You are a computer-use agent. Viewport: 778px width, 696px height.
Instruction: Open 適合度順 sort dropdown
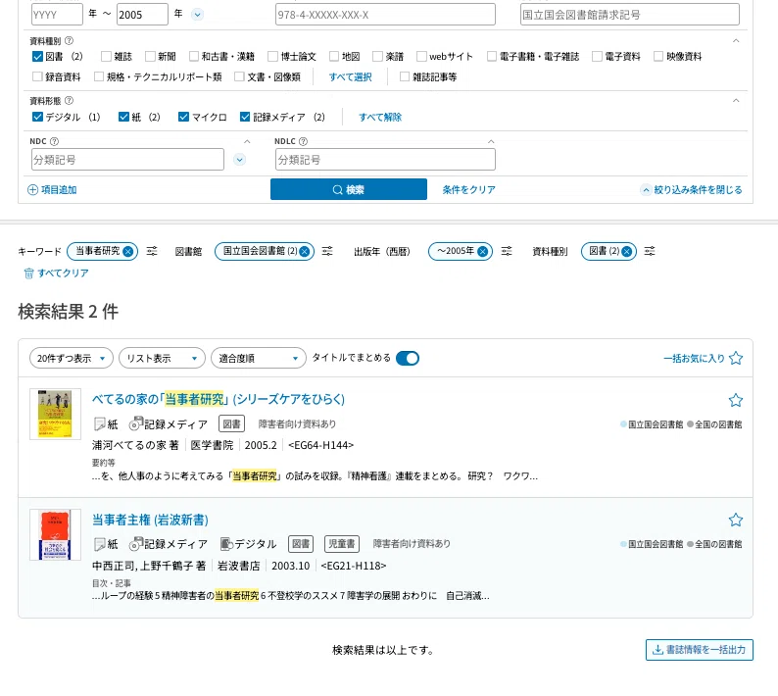pos(258,358)
